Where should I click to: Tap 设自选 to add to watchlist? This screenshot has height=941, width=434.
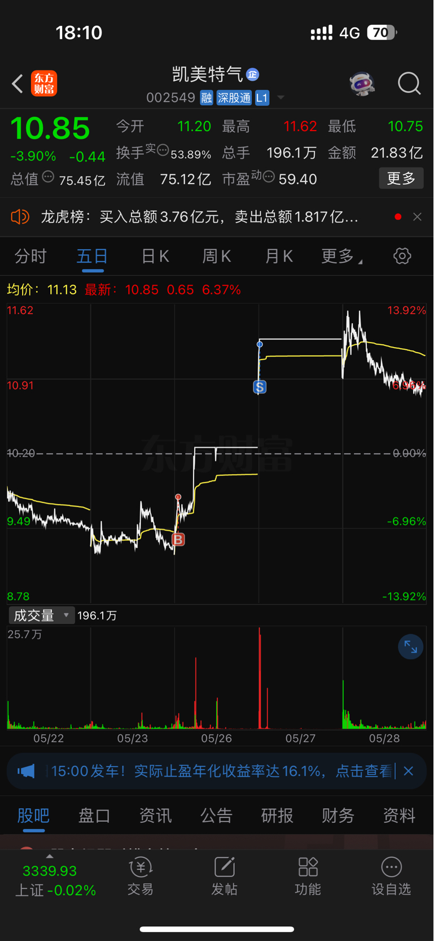click(391, 877)
